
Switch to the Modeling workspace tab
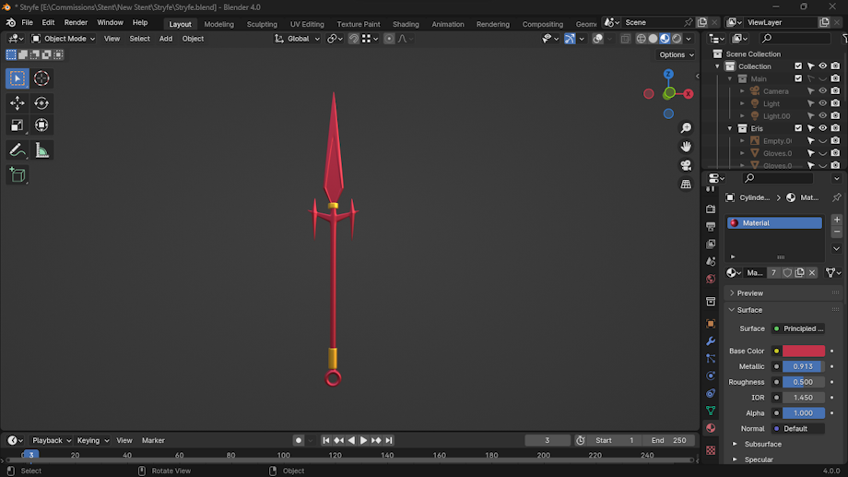[219, 24]
